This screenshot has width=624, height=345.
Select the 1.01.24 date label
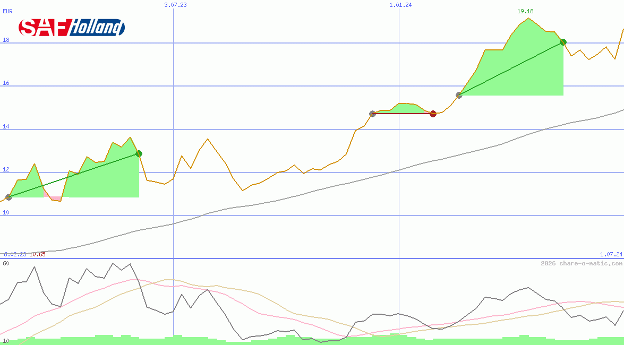point(400,5)
